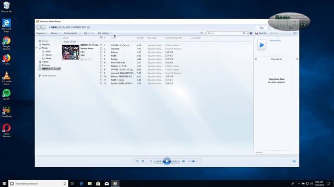Viewport: 334px width, 187px height.
Task: Select Pictures in the navigation pane
Action: [x=46, y=65]
